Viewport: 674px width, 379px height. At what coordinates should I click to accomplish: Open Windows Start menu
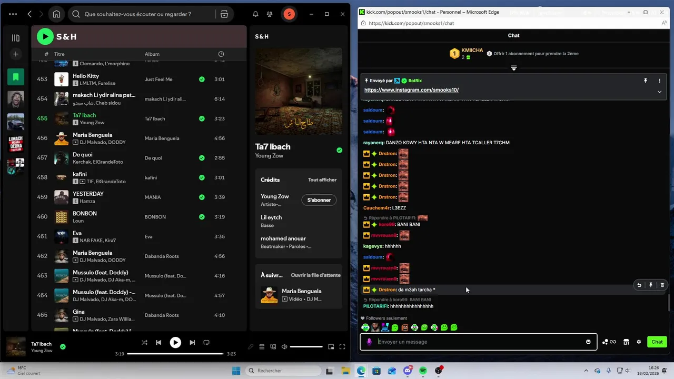click(236, 371)
